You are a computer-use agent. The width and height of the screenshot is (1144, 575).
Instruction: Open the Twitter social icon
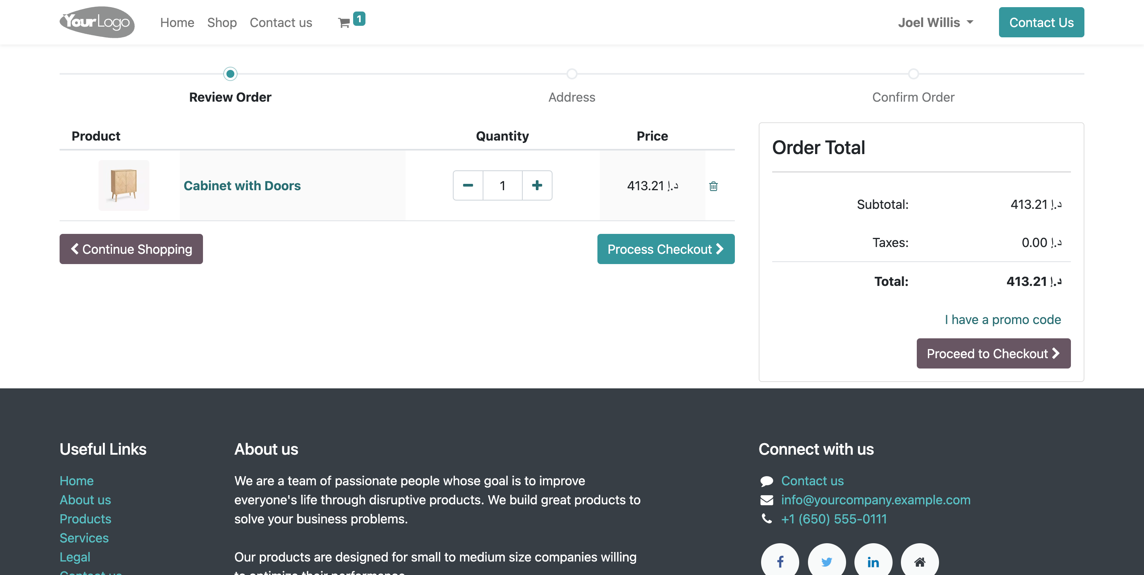tap(827, 561)
